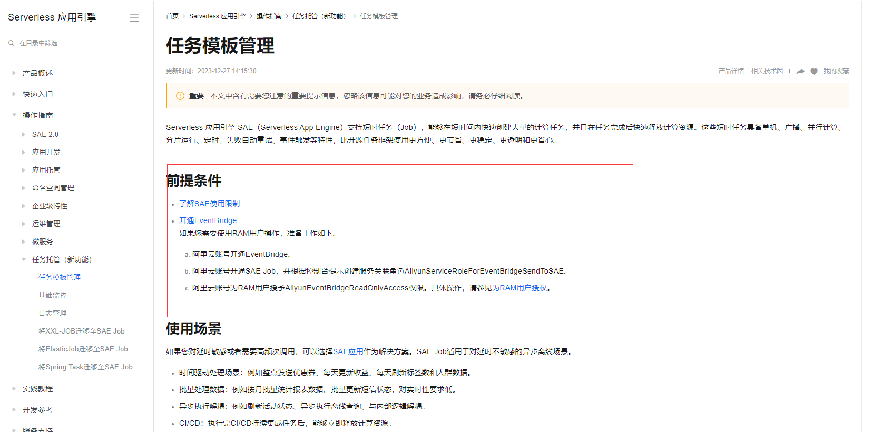Expand the 命名空间管理 tree arrow
Screen dimensions: 872x432
click(23, 188)
